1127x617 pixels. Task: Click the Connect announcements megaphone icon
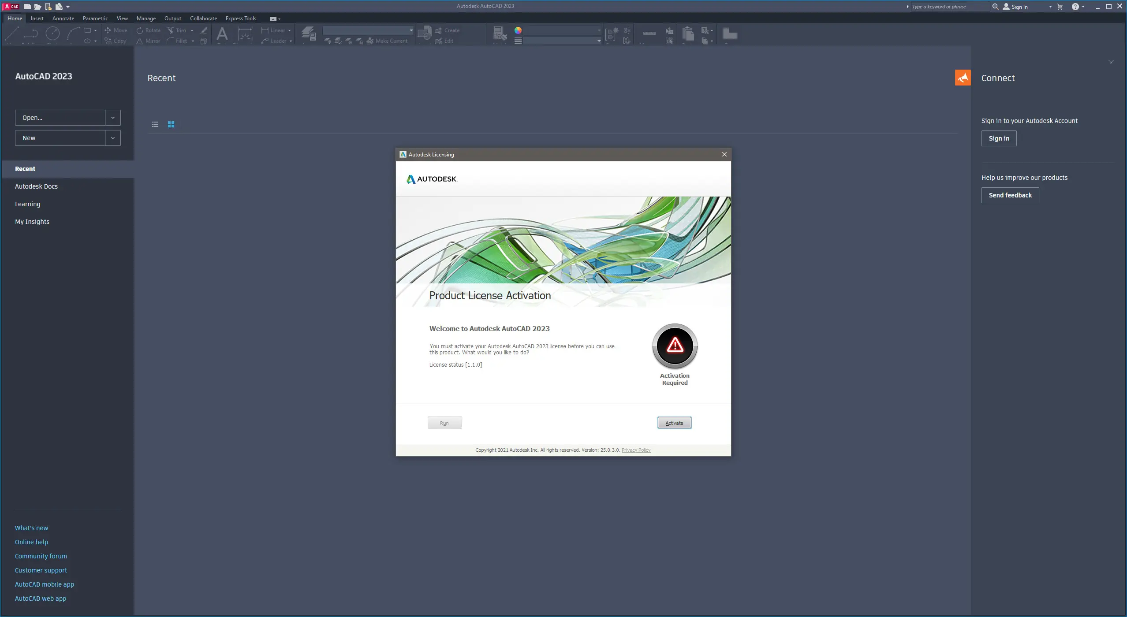pyautogui.click(x=963, y=78)
